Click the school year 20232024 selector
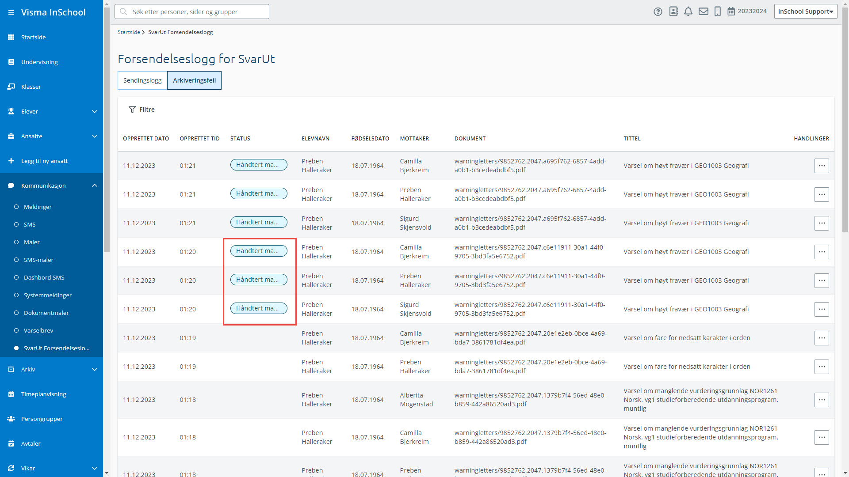 coord(752,11)
